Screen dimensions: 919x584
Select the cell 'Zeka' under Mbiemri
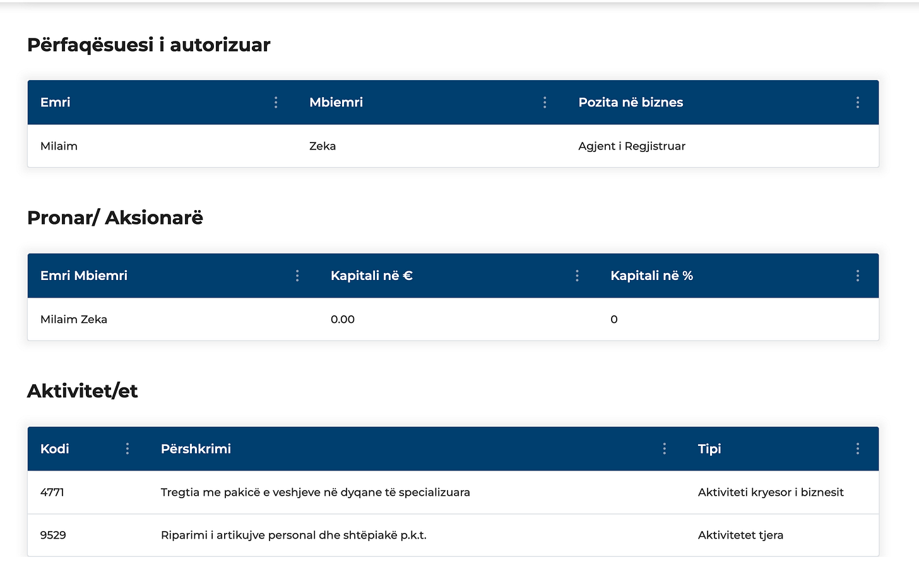323,146
